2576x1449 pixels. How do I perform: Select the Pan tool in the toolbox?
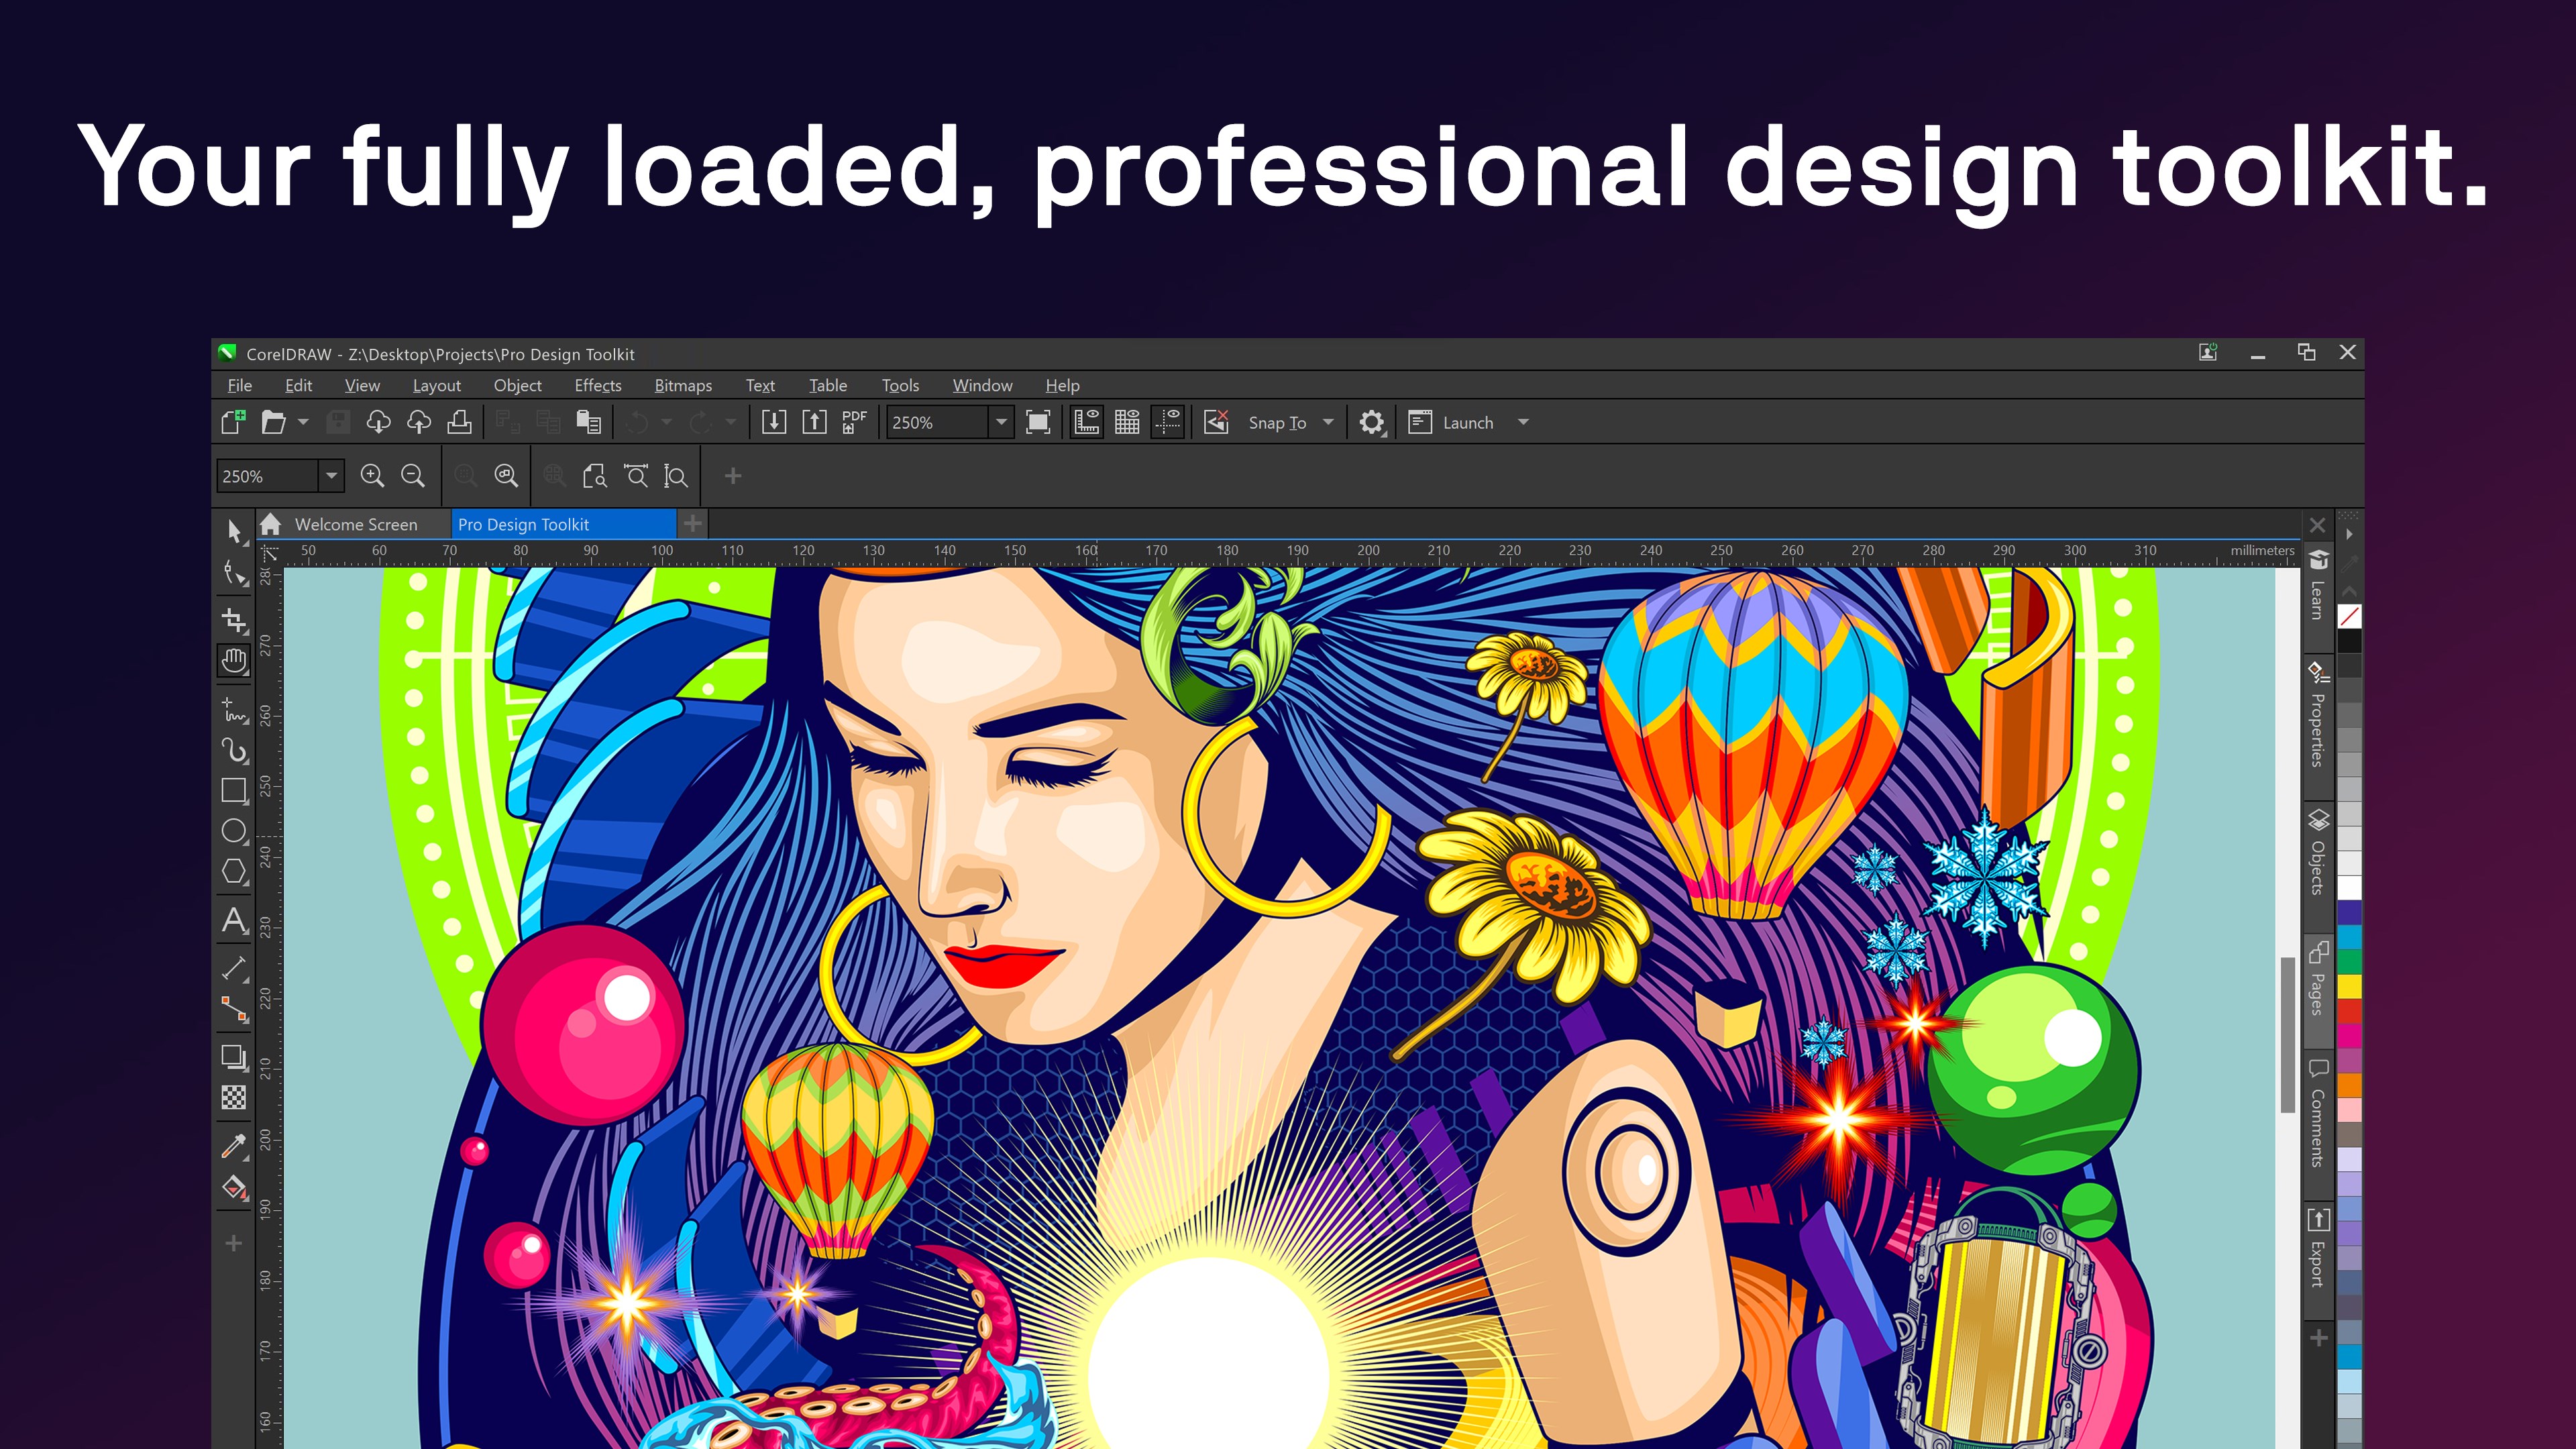234,660
